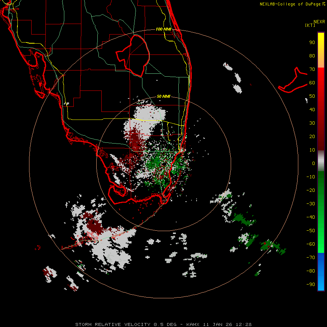Viewport: 327px width, 327px height.
Task: Click the 0 value on the velocity scale
Action: coord(314,163)
